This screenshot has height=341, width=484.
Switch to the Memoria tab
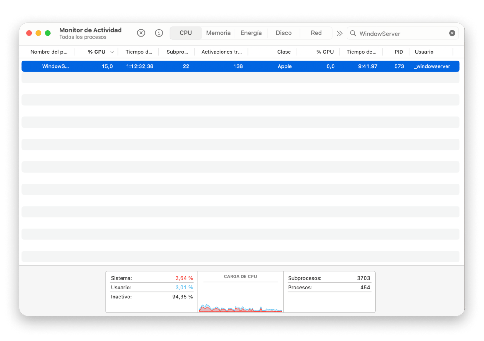pyautogui.click(x=218, y=33)
